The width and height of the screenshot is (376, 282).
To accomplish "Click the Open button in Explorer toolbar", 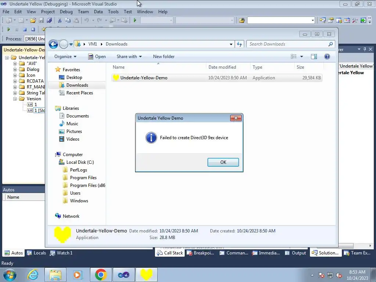I will point(97,57).
